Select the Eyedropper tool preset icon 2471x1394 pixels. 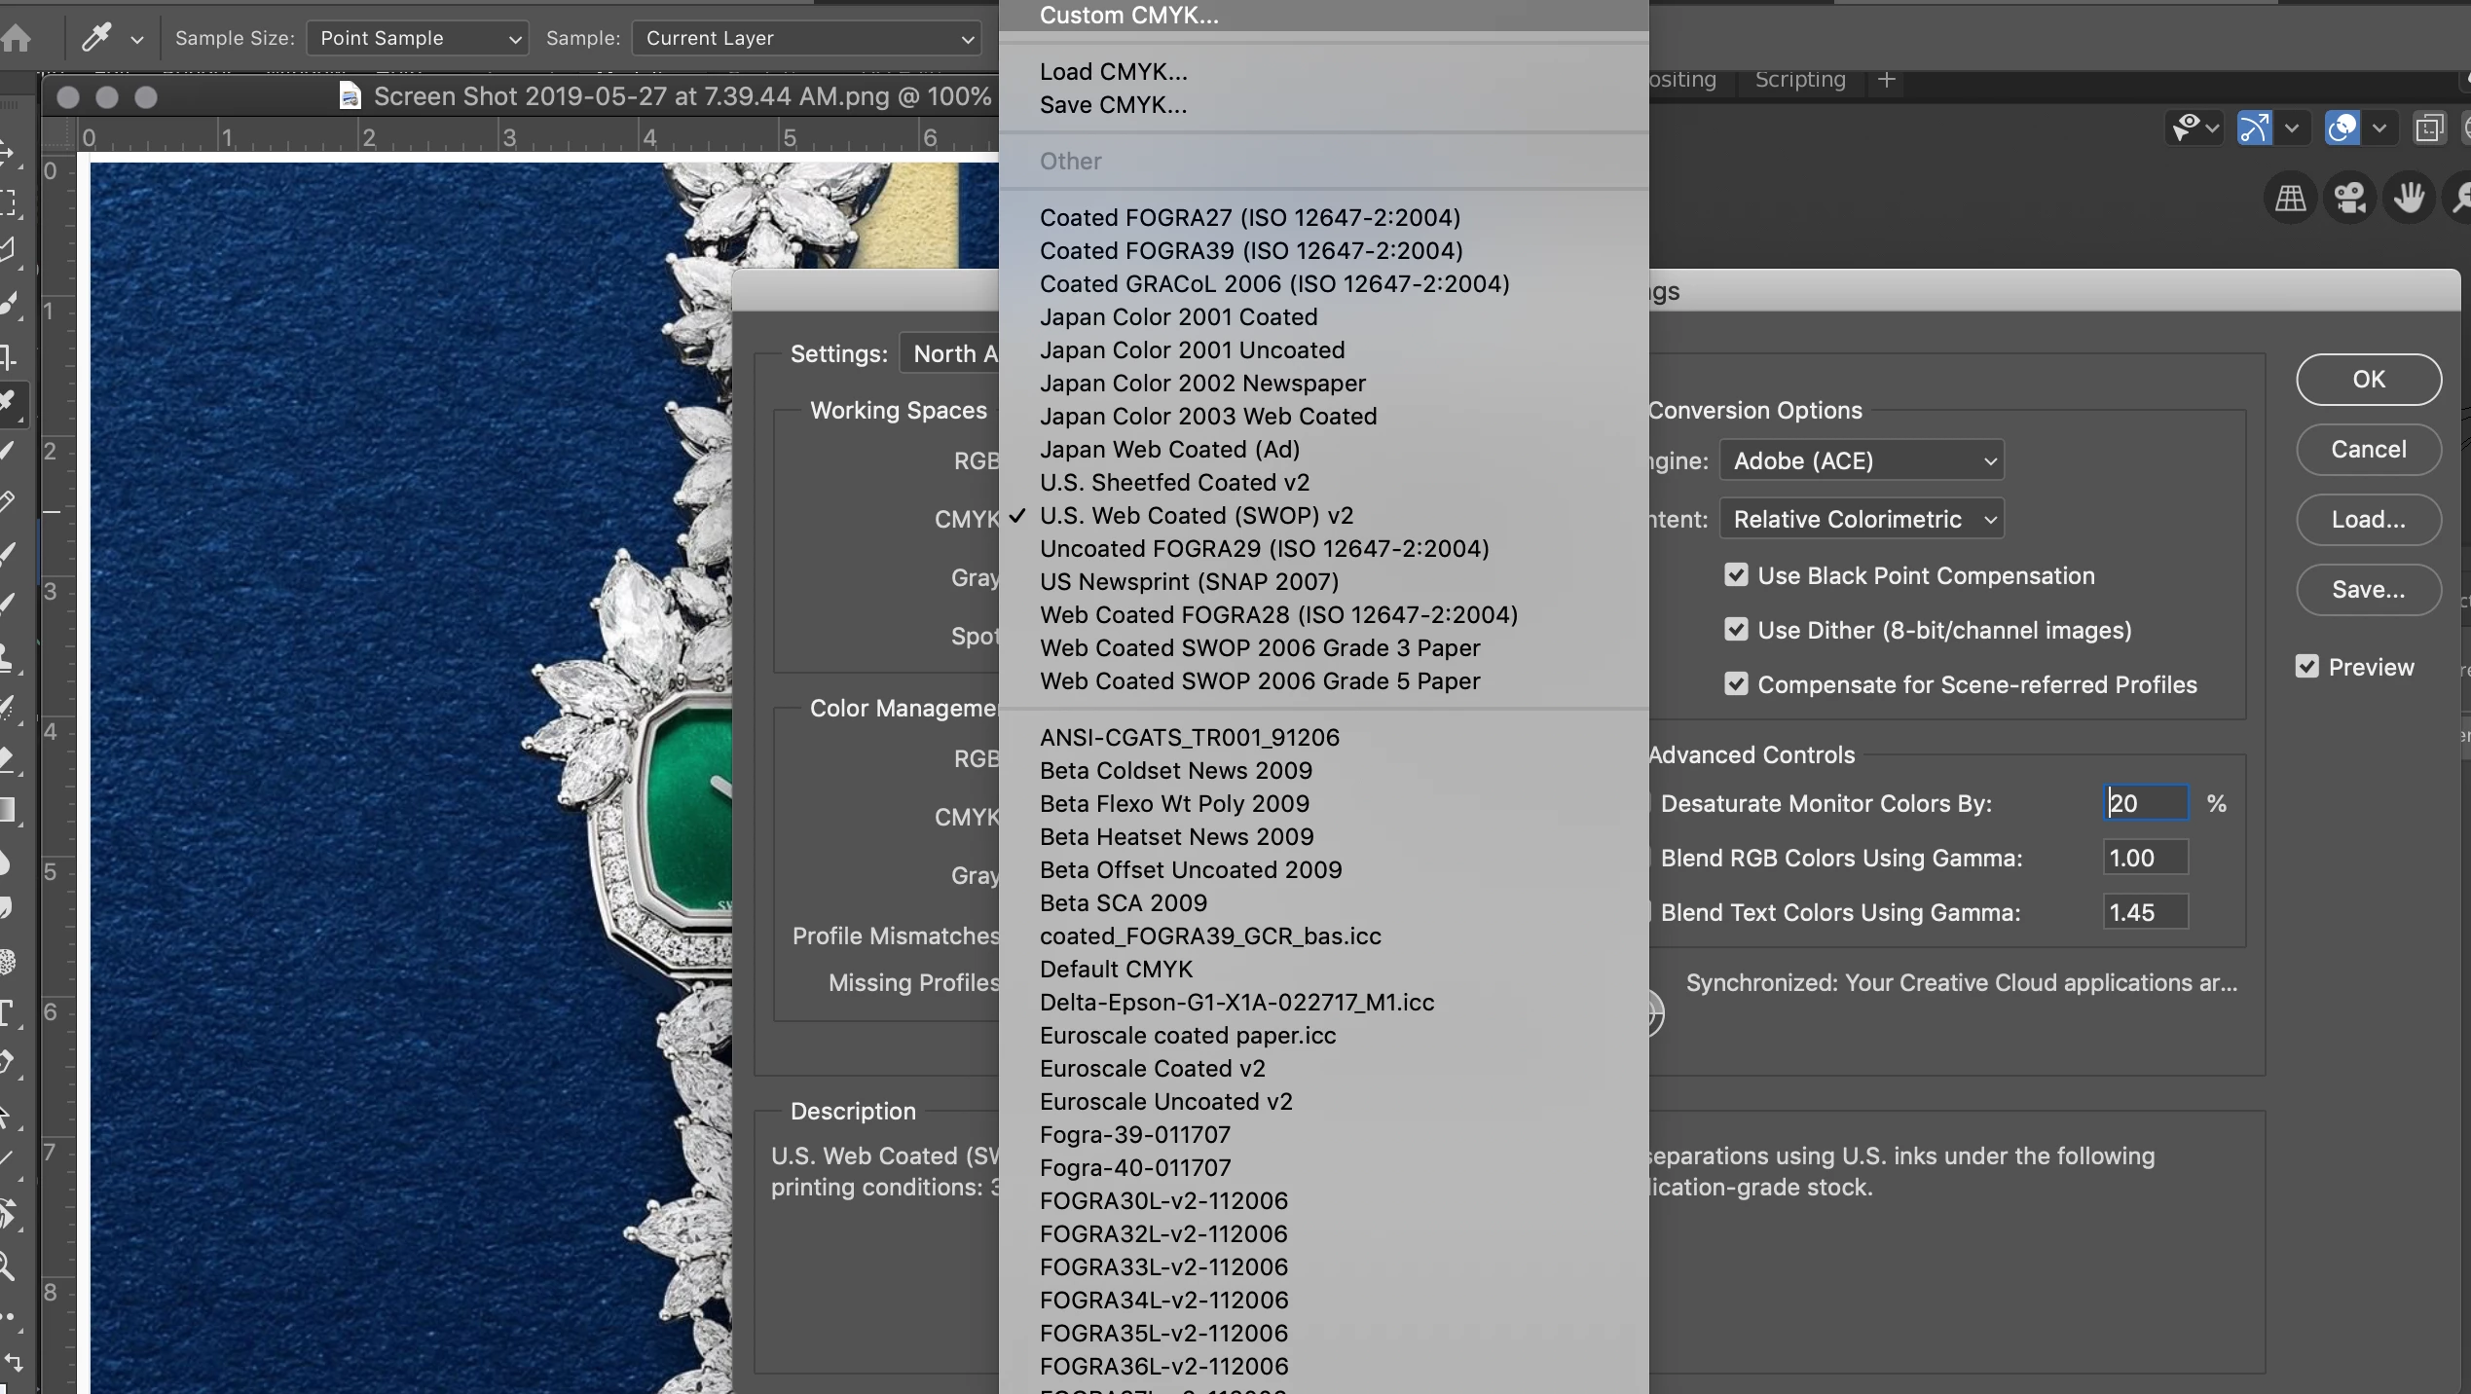click(x=96, y=38)
